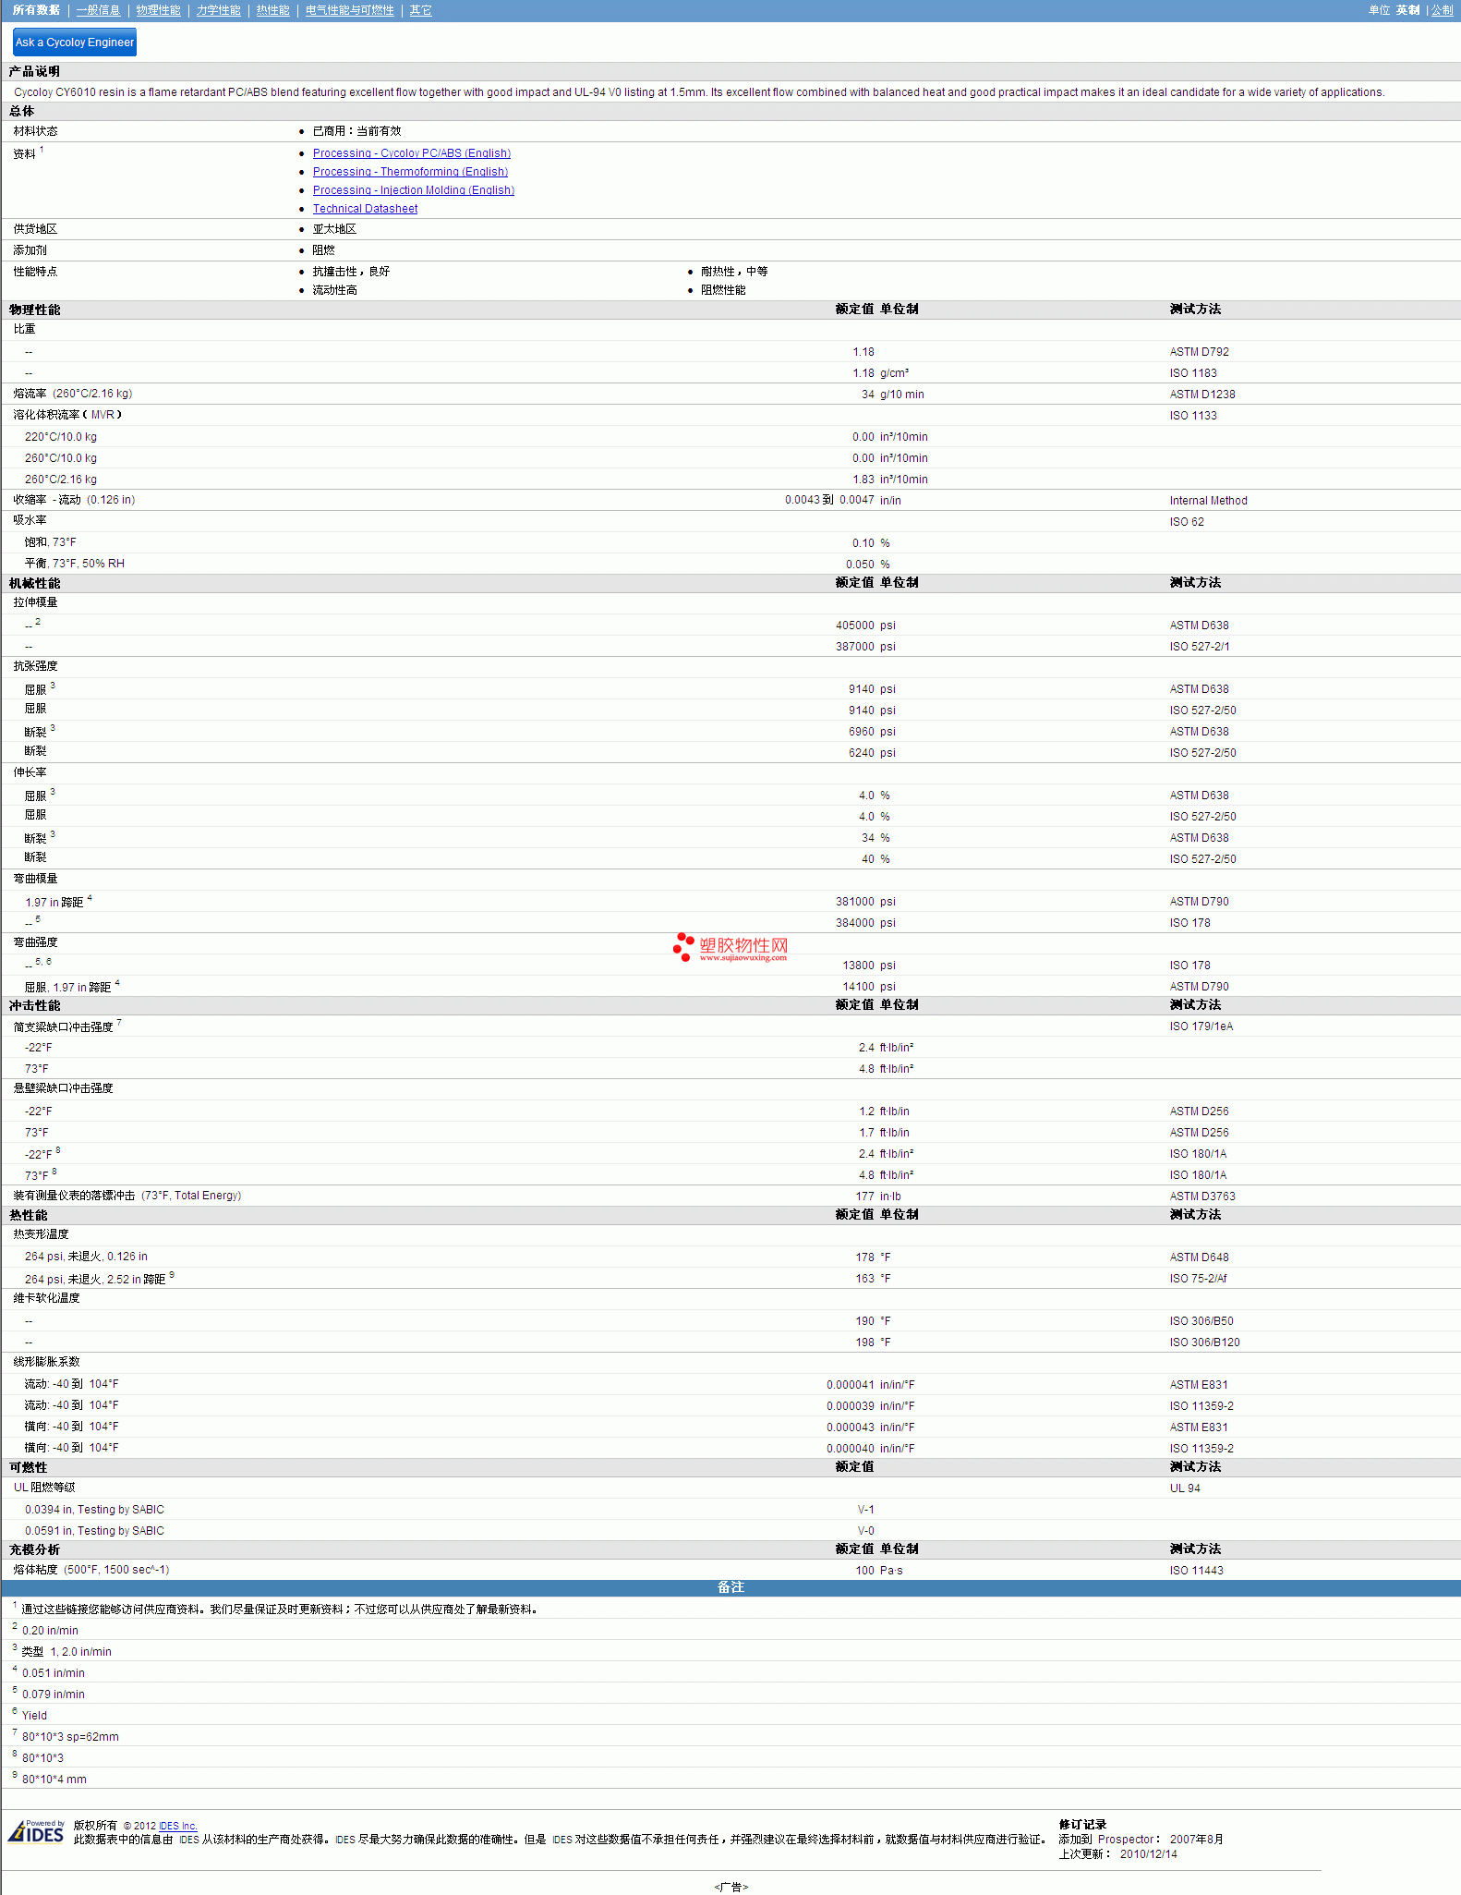This screenshot has height=1895, width=1461.
Task: Open the 物理性能 tab
Action: pos(158,10)
